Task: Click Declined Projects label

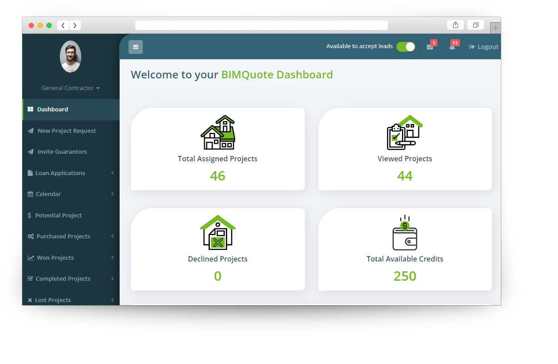Action: (218, 259)
